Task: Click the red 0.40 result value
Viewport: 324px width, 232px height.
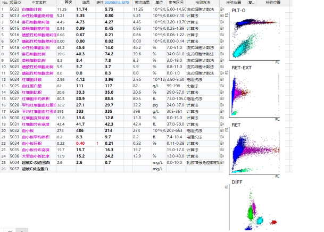Action: [x=80, y=143]
